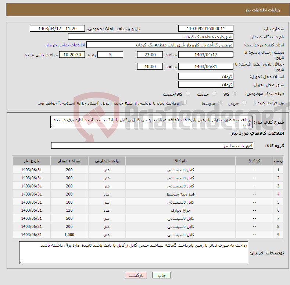Click کابل تاسیساتی in row 1
Viewport: 290px width, 285px height.
point(181,170)
